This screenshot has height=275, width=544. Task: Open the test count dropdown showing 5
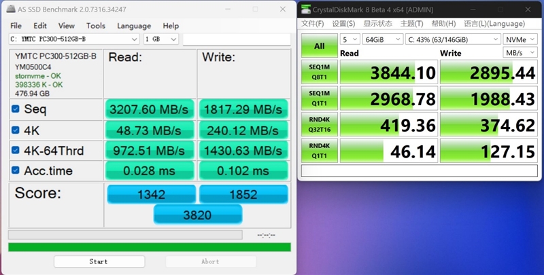point(350,39)
